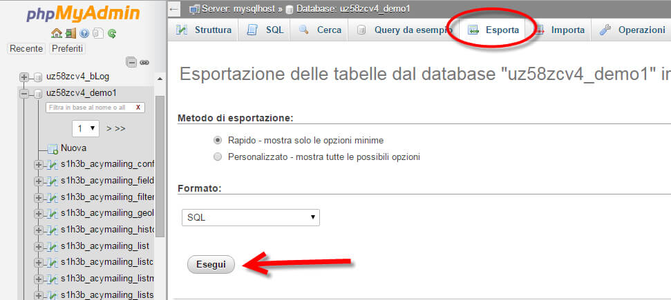This screenshot has width=671, height=300.
Task: Click the navigation scrollbar up arrow
Action: (160, 79)
